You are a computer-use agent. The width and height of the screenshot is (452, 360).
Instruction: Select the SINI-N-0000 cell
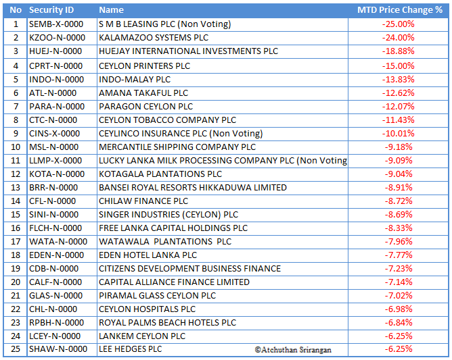(53, 215)
